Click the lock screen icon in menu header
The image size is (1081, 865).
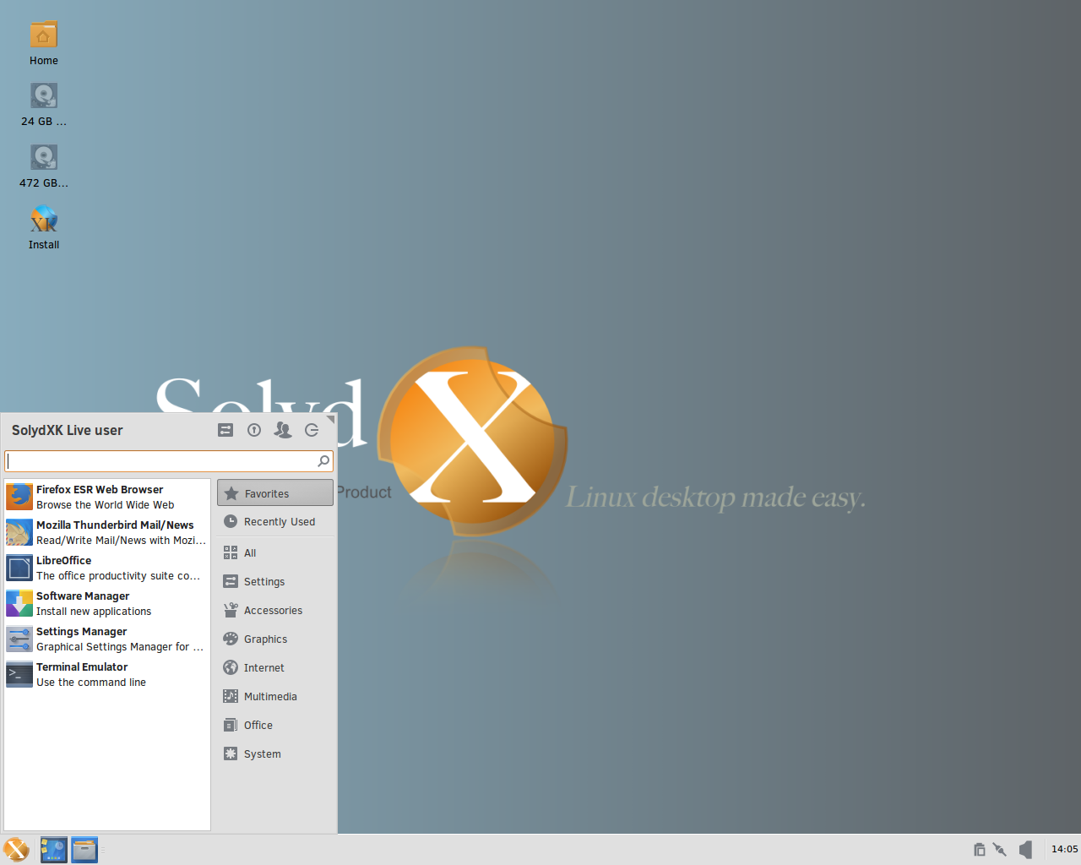(x=254, y=430)
